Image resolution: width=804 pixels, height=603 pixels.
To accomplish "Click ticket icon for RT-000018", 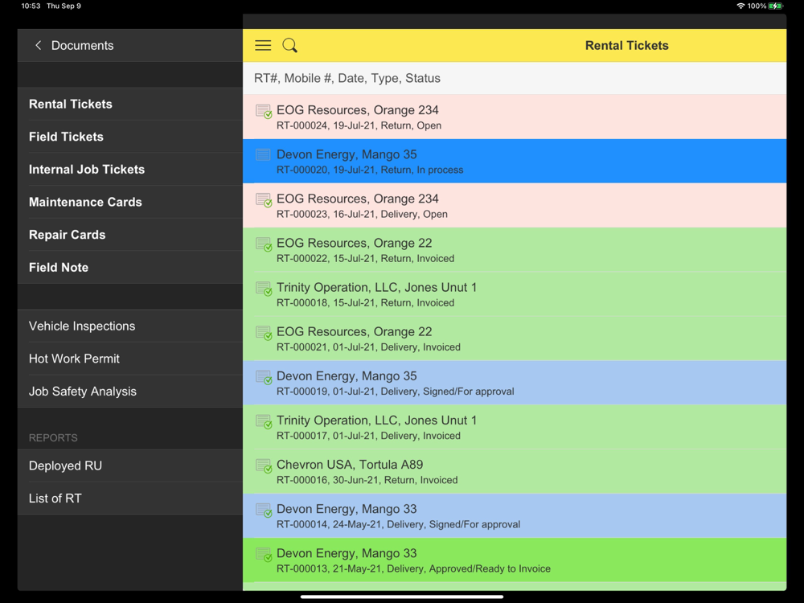I will (x=264, y=289).
